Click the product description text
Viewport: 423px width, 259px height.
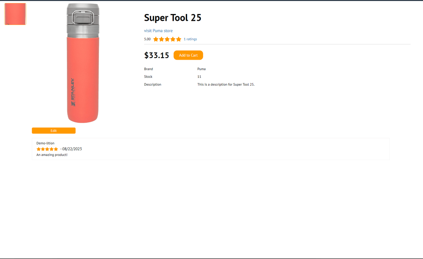[x=226, y=85]
